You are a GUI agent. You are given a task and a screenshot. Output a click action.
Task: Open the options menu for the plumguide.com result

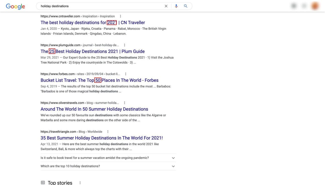coord(125,45)
